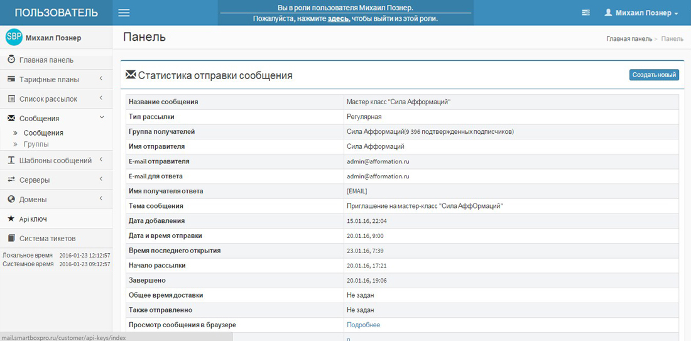
Task: Click the date 15.01.16, 22:04
Action: (x=367, y=220)
